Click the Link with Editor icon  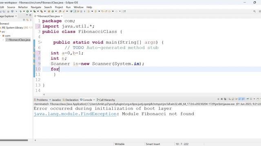coord(27,20)
